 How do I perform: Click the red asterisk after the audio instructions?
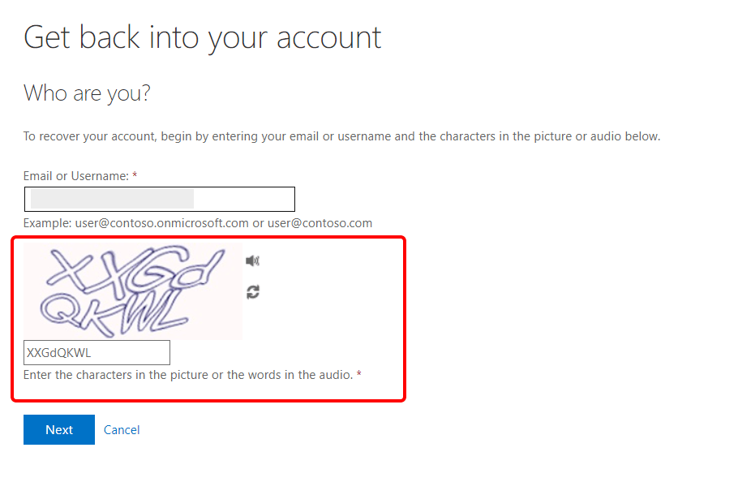pos(359,374)
